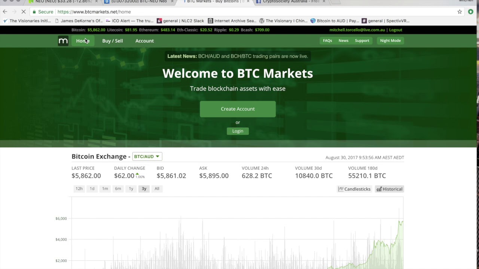
Task: Close the BTC Markets browser tab
Action: point(248,1)
